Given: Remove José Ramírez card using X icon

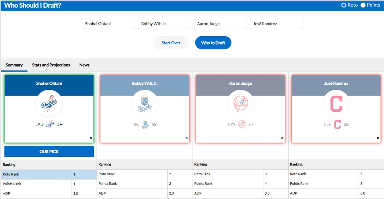Looking at the screenshot, I should [x=378, y=138].
